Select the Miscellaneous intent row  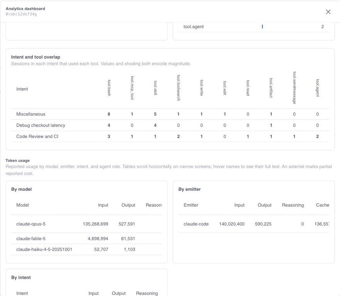[170, 114]
